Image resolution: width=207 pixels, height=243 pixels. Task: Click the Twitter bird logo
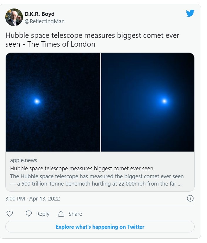(190, 13)
